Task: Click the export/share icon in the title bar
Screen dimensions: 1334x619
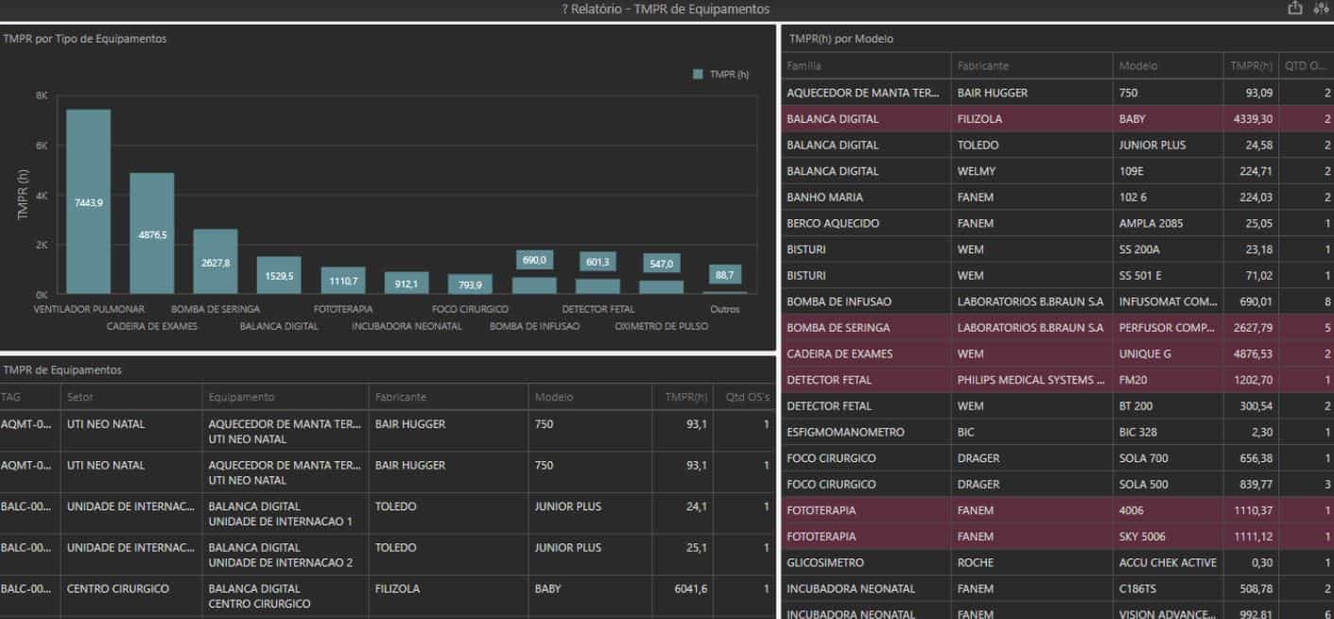Action: click(x=1295, y=8)
